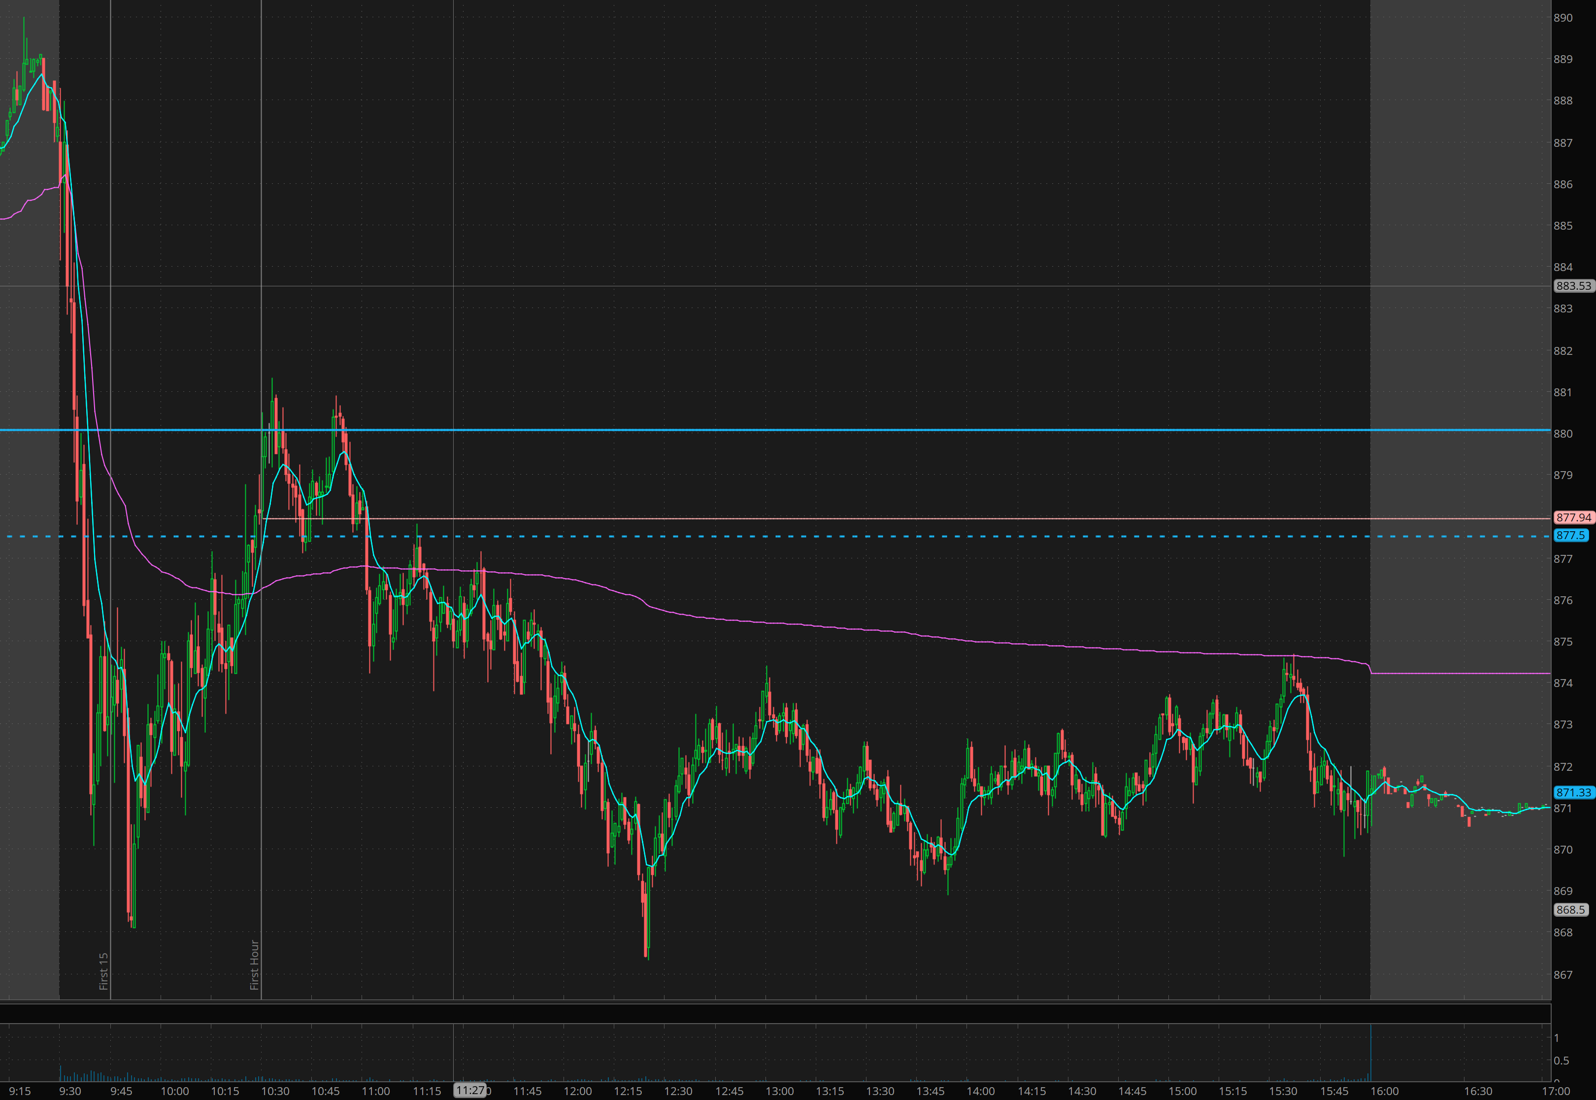Click the 890 price axis label

pyautogui.click(x=1563, y=18)
